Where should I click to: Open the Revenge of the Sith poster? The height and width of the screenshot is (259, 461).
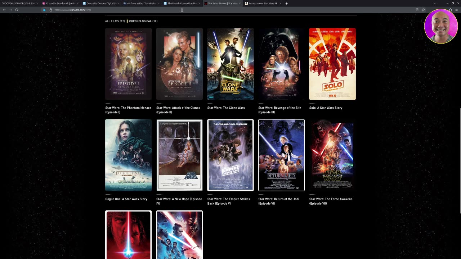pos(281,64)
